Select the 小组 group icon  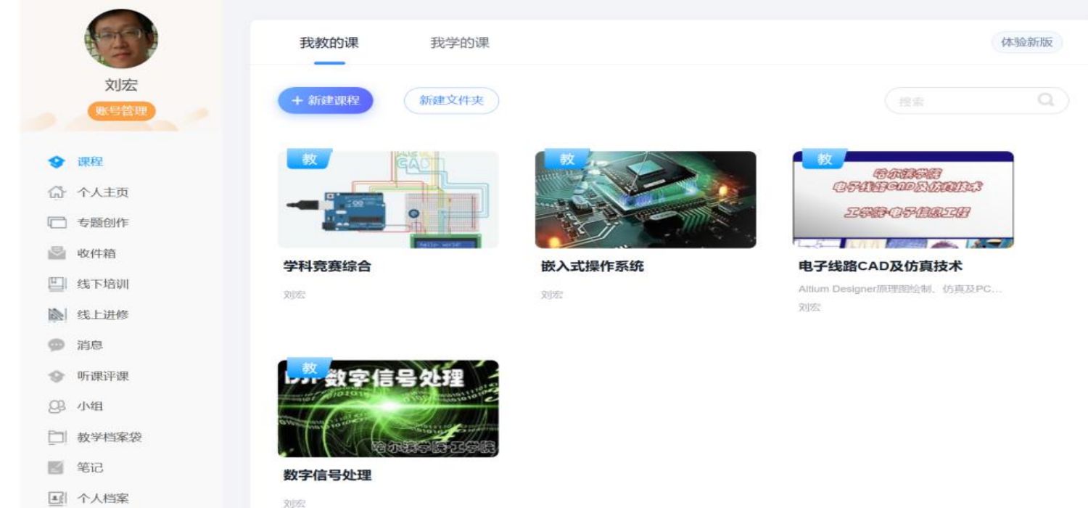tap(57, 406)
